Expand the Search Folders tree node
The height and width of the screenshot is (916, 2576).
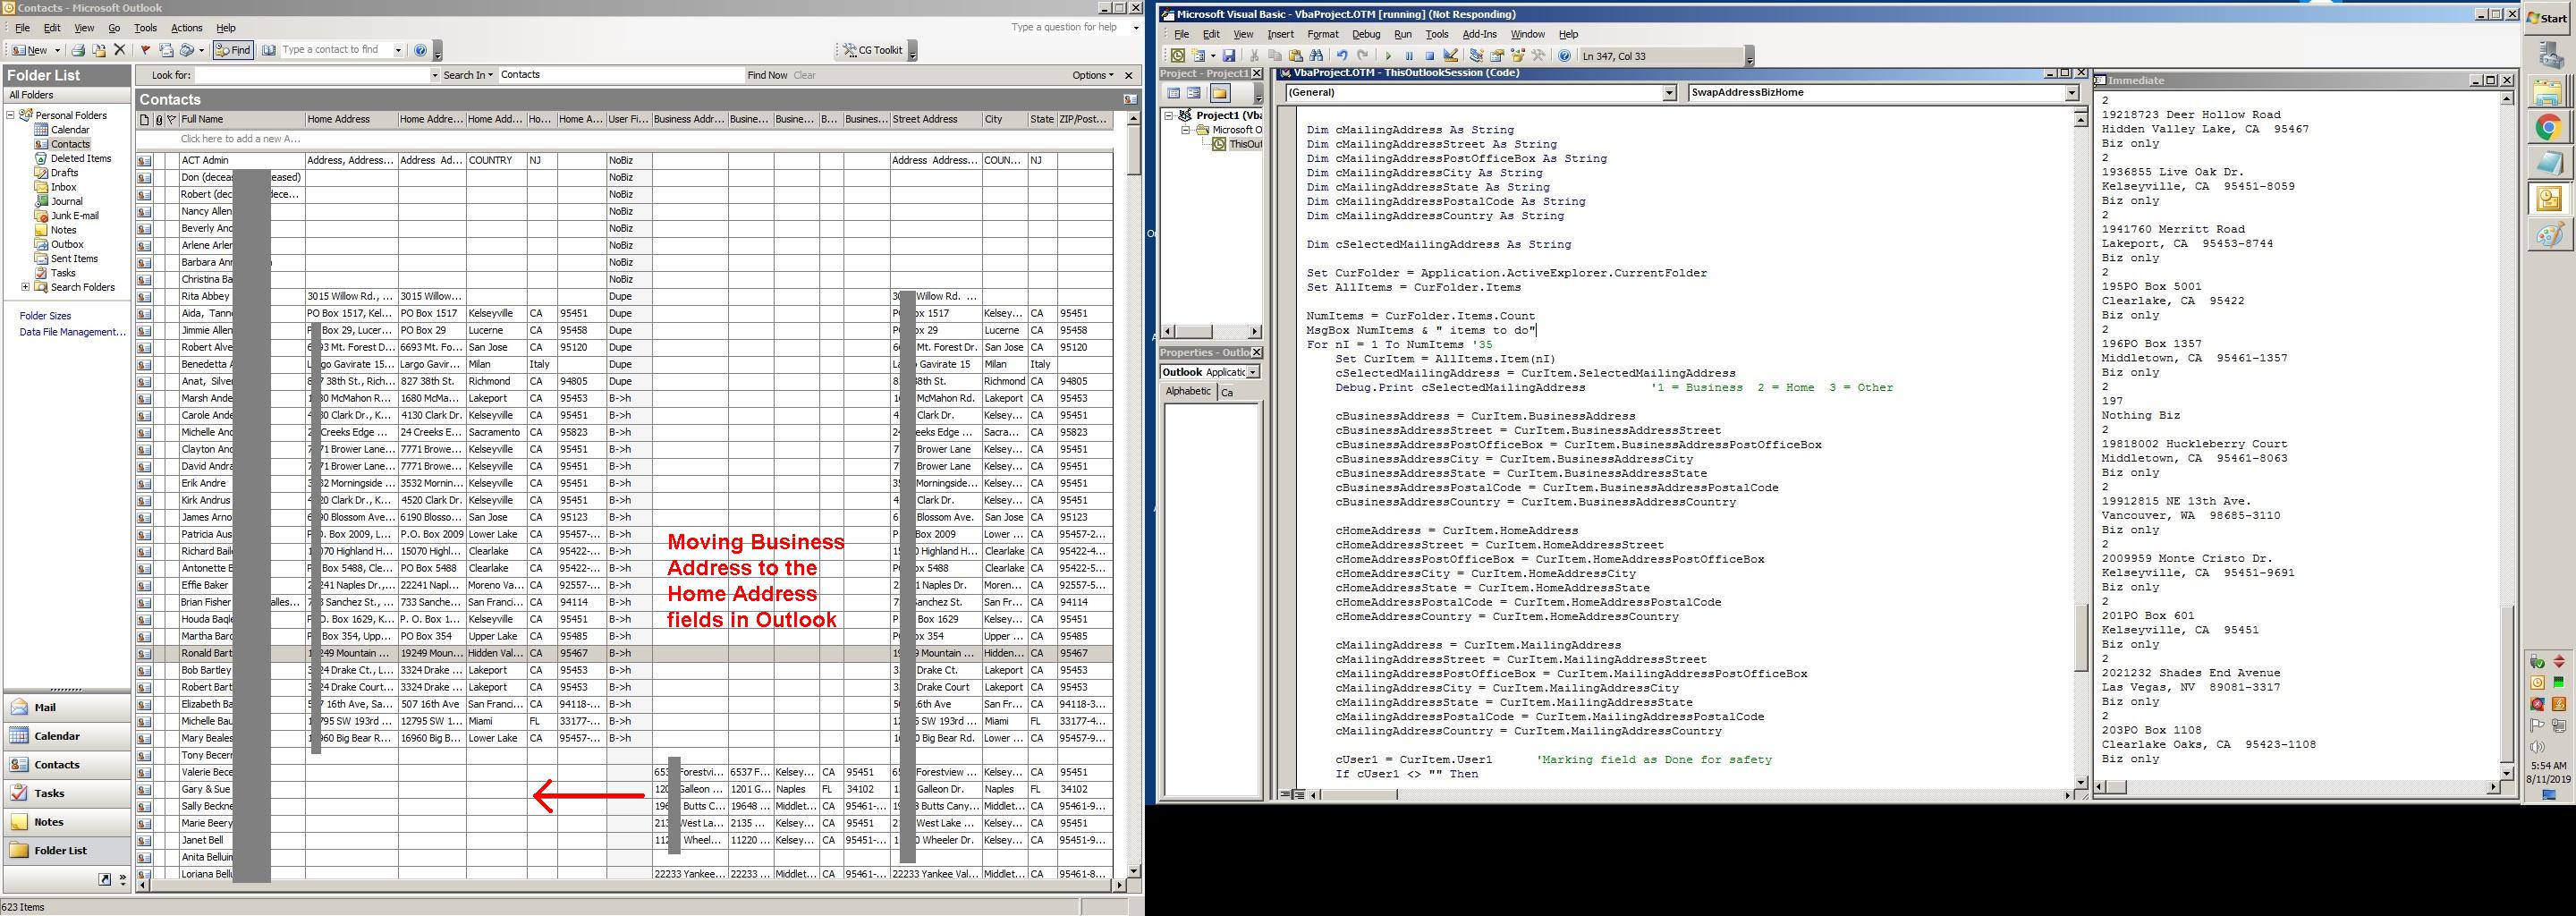pyautogui.click(x=25, y=287)
